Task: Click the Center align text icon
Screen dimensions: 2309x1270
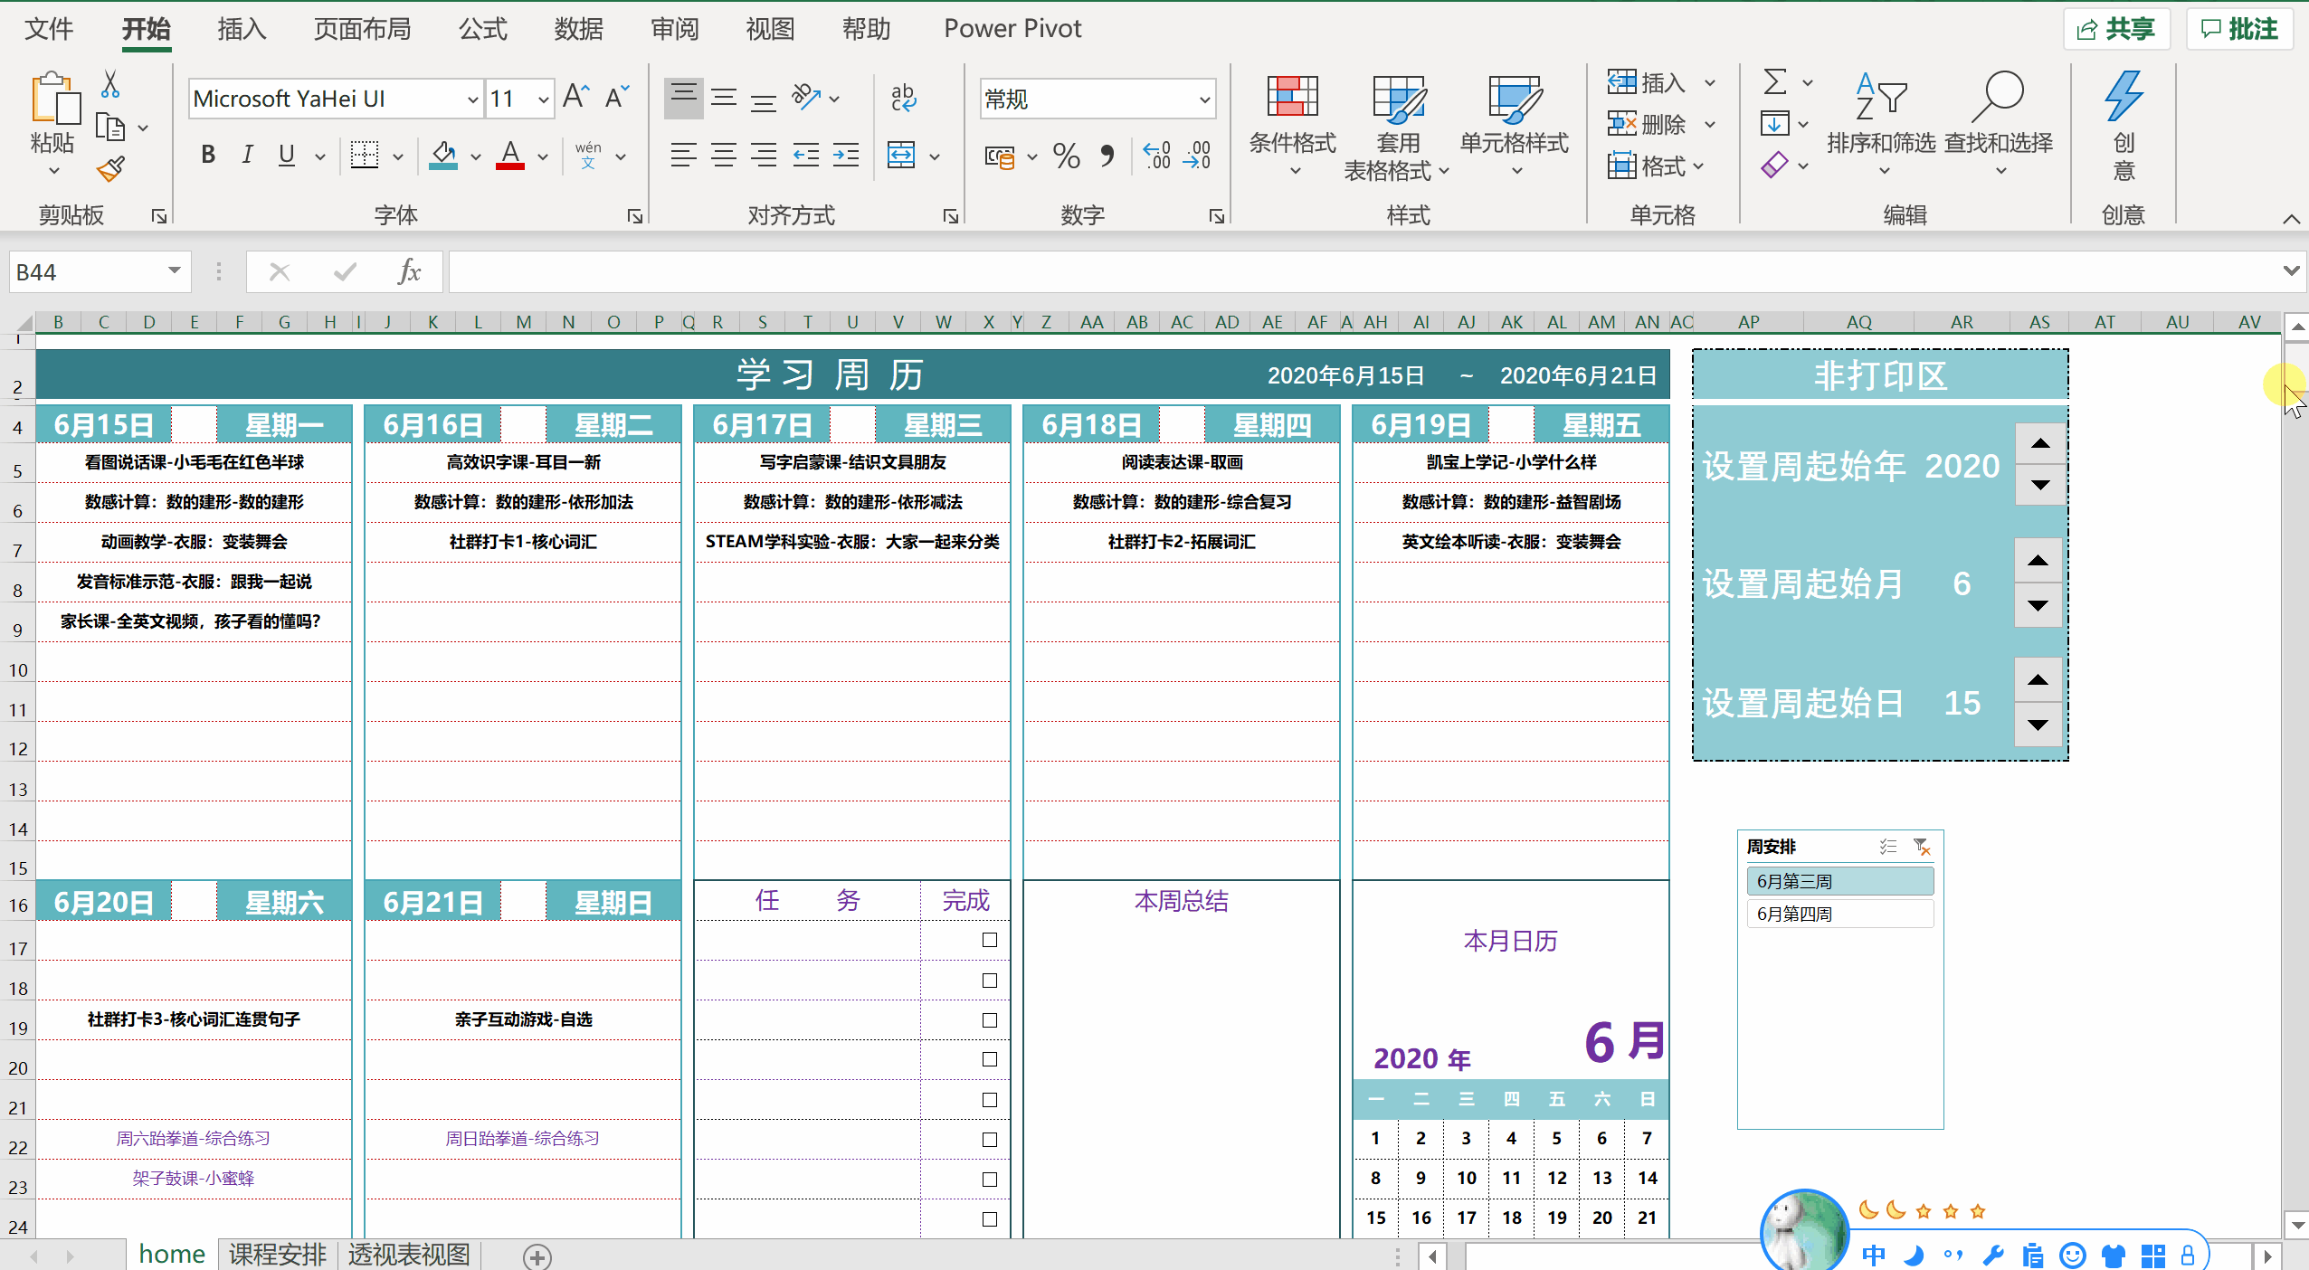Action: click(x=724, y=155)
